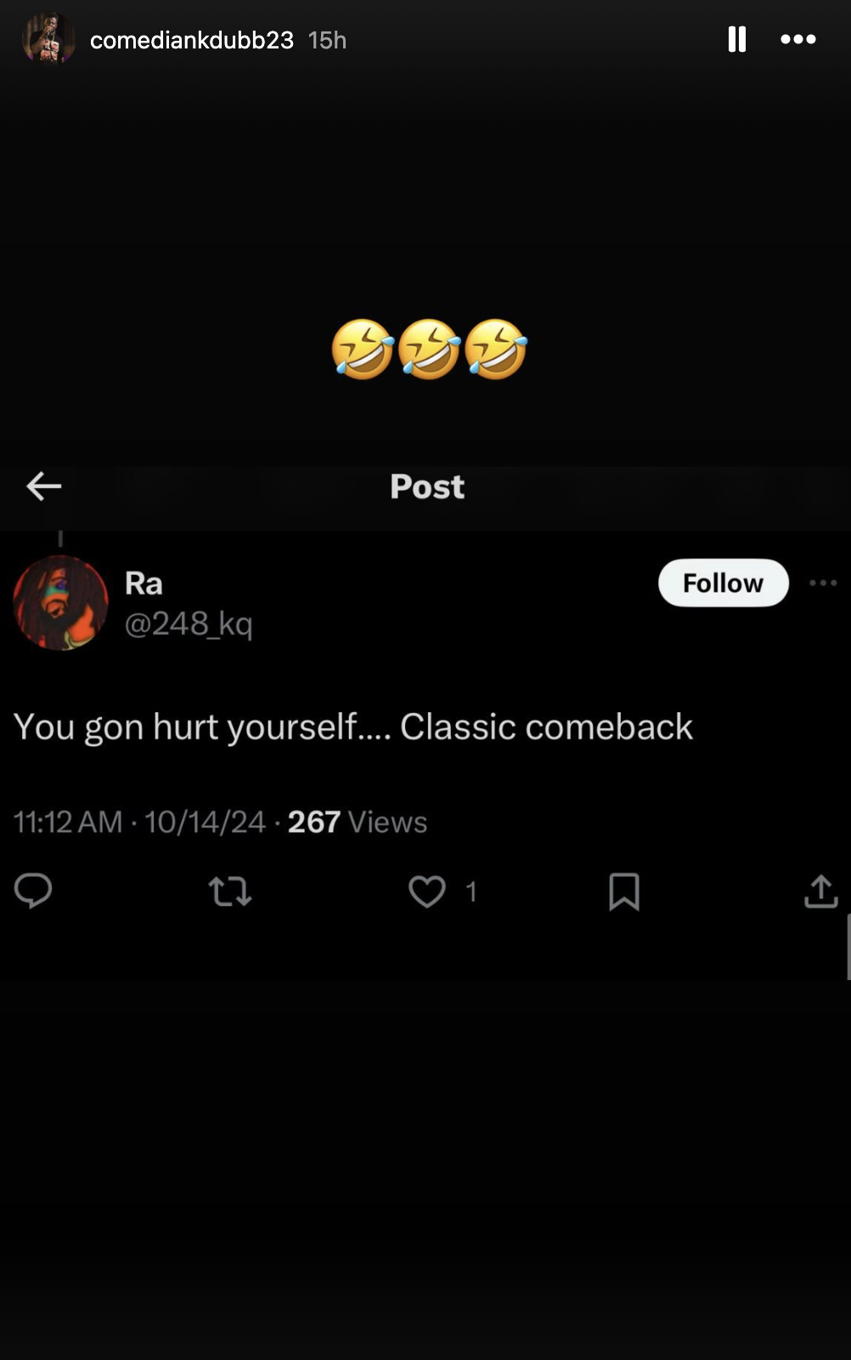851x1360 pixels.
Task: Follow the Ra account
Action: point(723,583)
